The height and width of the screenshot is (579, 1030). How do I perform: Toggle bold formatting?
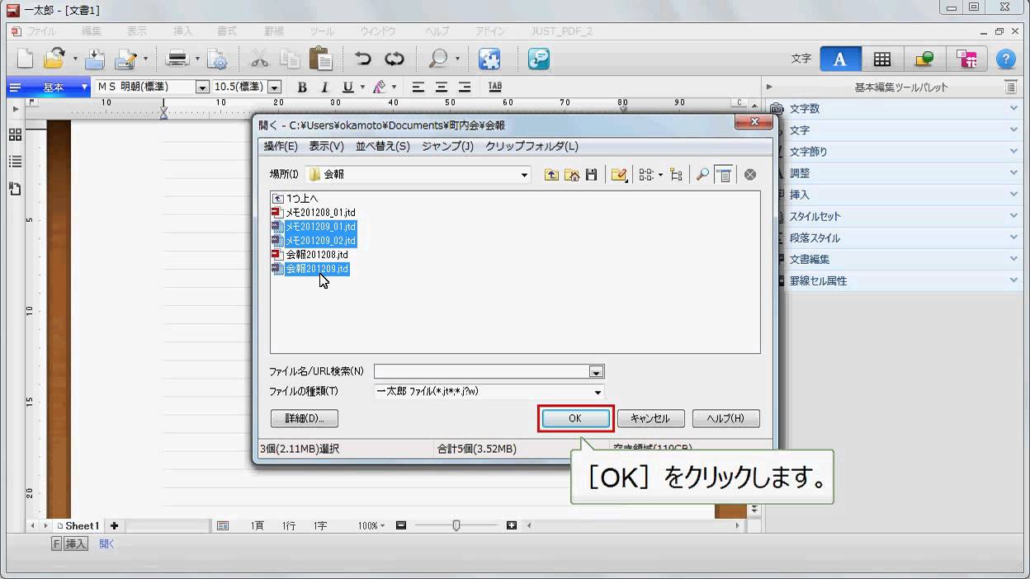coord(302,87)
